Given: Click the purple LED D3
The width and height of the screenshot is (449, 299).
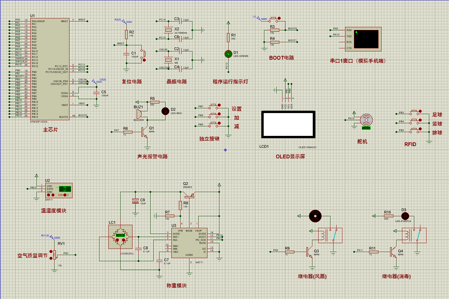Looking at the screenshot, I should [405, 216].
